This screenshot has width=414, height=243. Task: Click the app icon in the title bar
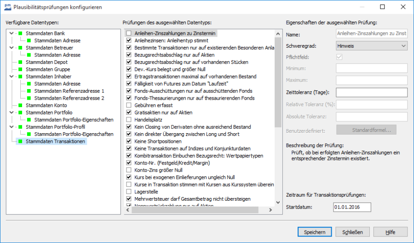coord(7,7)
